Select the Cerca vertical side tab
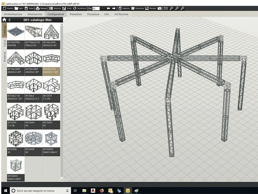258x194 pixels. 4,43
